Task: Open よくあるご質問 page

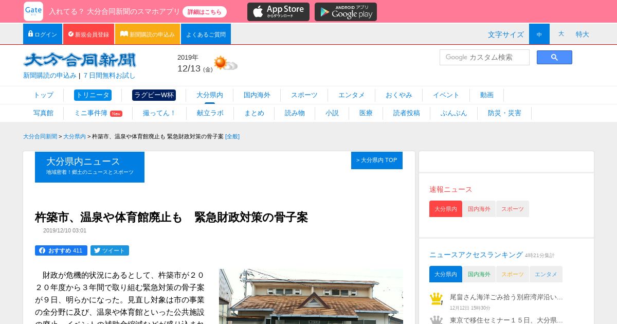Action: pos(206,34)
